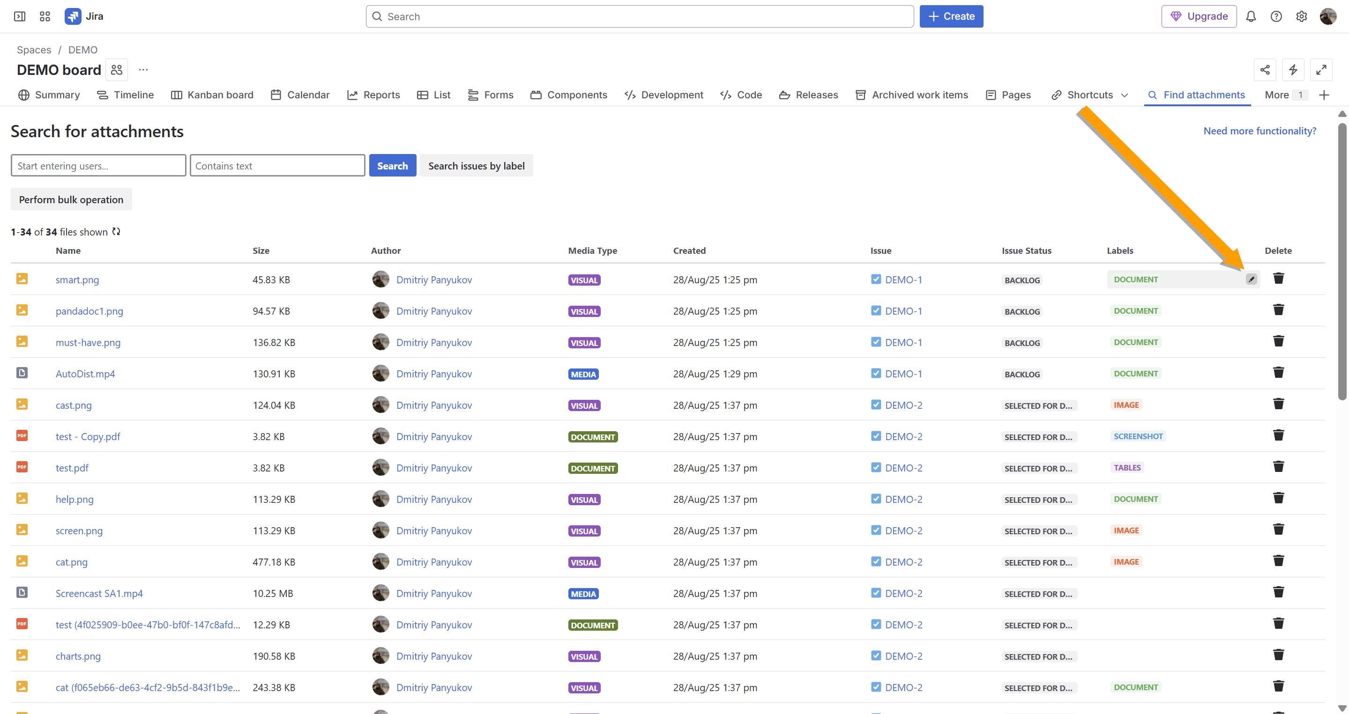Open the app switcher grid icon

point(45,16)
